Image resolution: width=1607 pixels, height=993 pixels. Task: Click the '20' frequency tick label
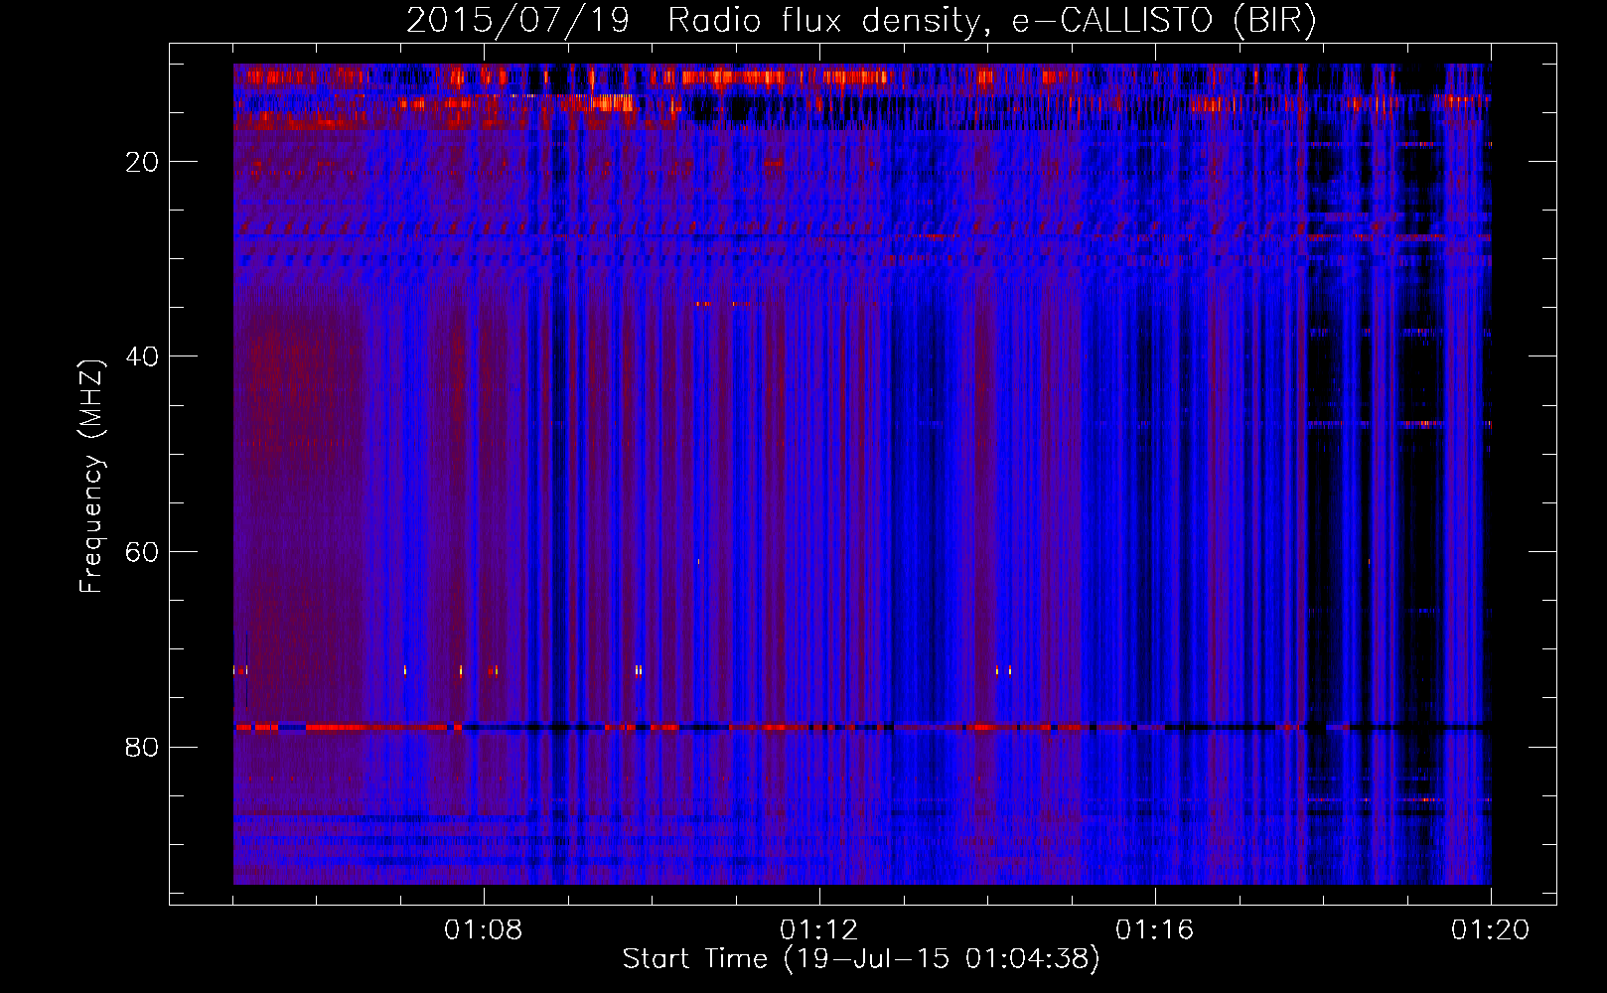(143, 162)
